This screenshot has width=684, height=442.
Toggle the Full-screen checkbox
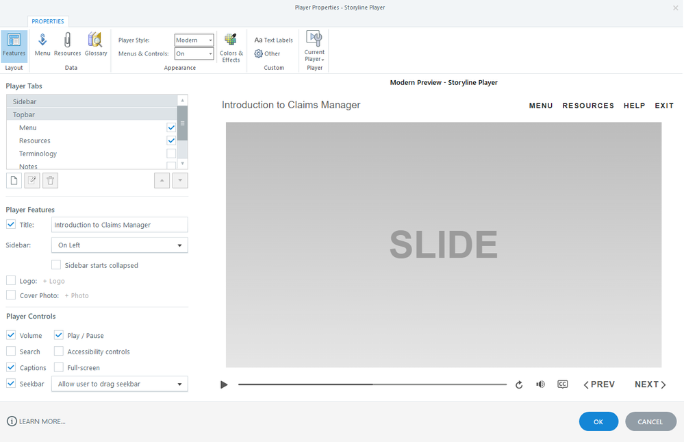pyautogui.click(x=59, y=368)
